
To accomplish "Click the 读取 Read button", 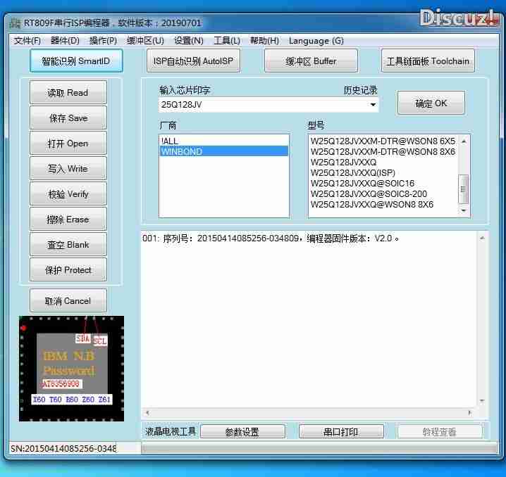I will (x=68, y=93).
